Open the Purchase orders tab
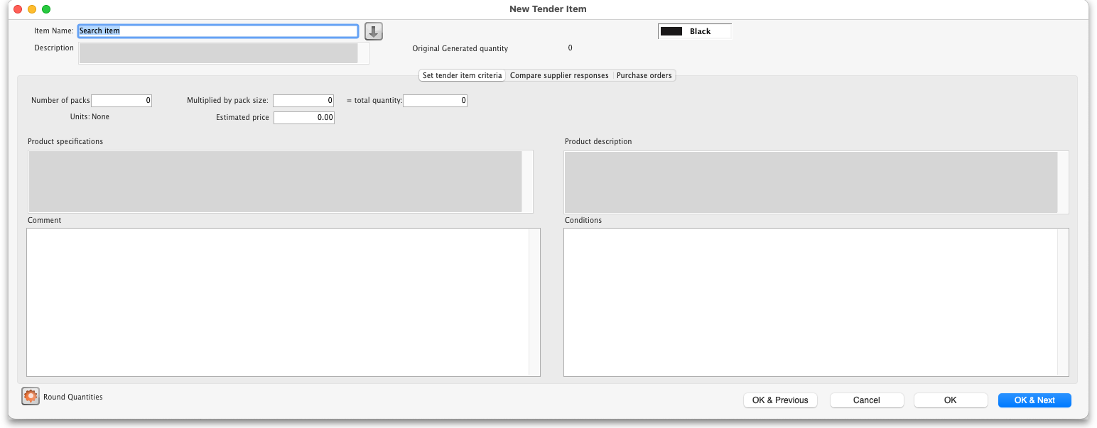Screen dimensions: 1097x428 [x=644, y=75]
